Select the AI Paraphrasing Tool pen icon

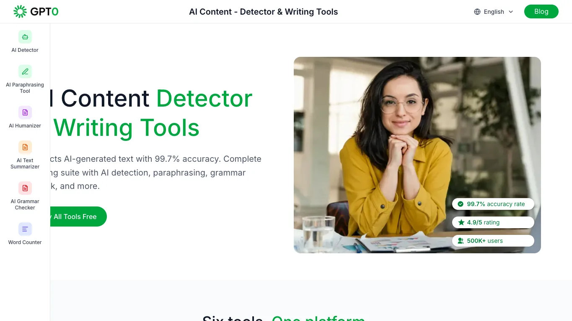(25, 71)
